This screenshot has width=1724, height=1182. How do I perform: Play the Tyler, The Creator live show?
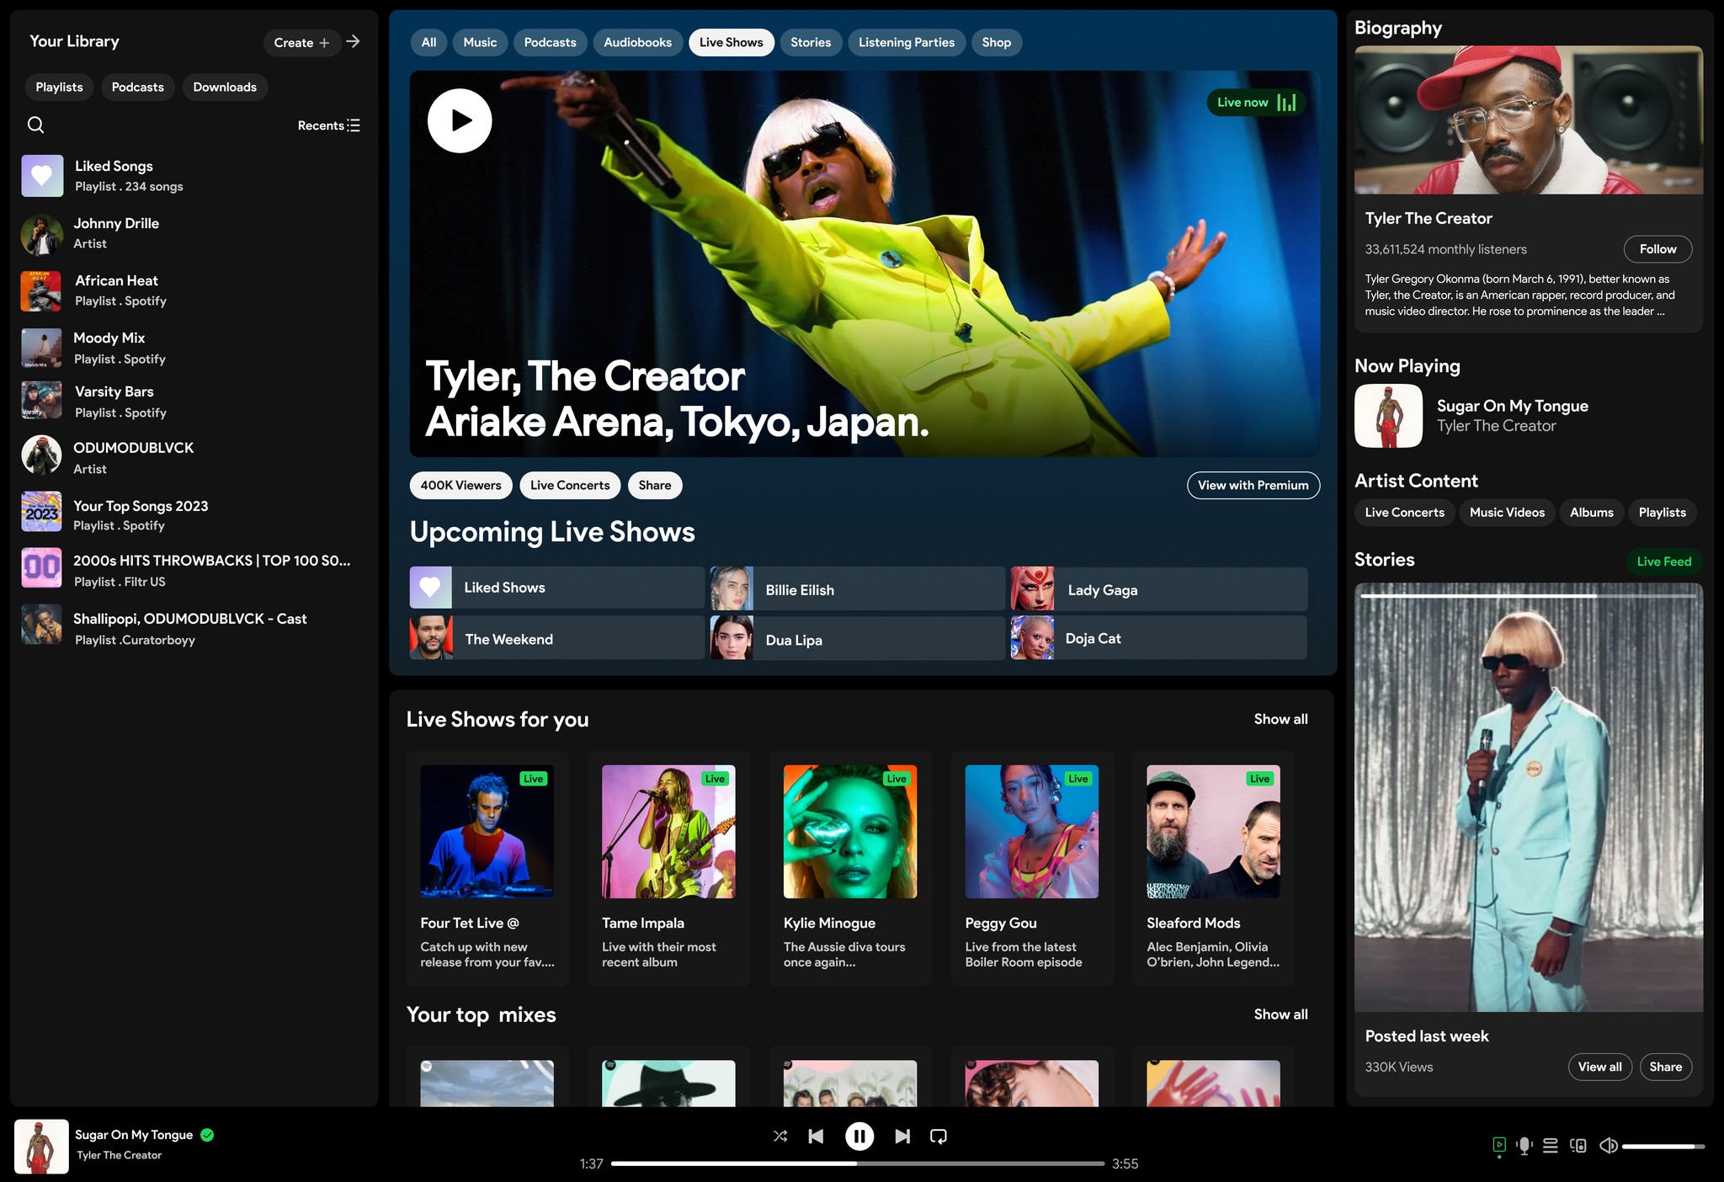coord(460,120)
